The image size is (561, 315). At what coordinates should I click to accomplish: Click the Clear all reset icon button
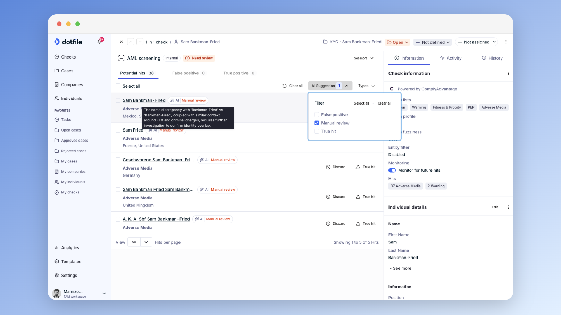(x=284, y=86)
